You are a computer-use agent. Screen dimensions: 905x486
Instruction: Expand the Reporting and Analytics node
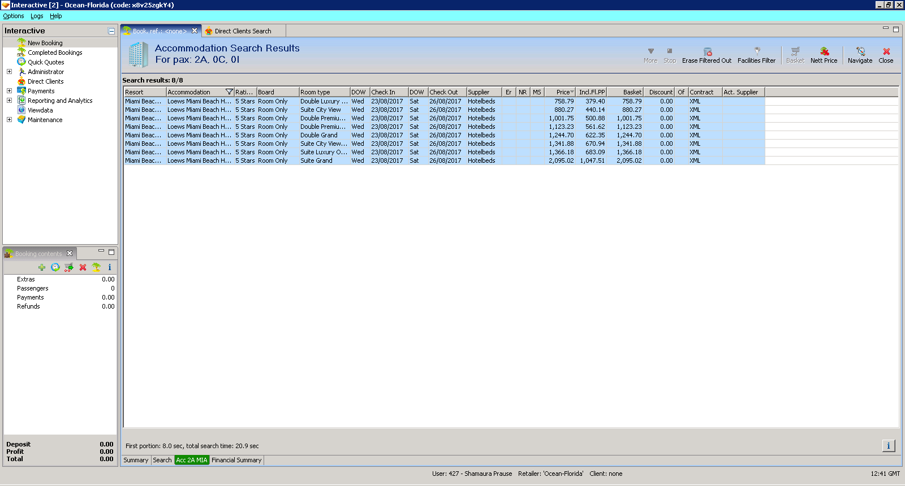9,101
